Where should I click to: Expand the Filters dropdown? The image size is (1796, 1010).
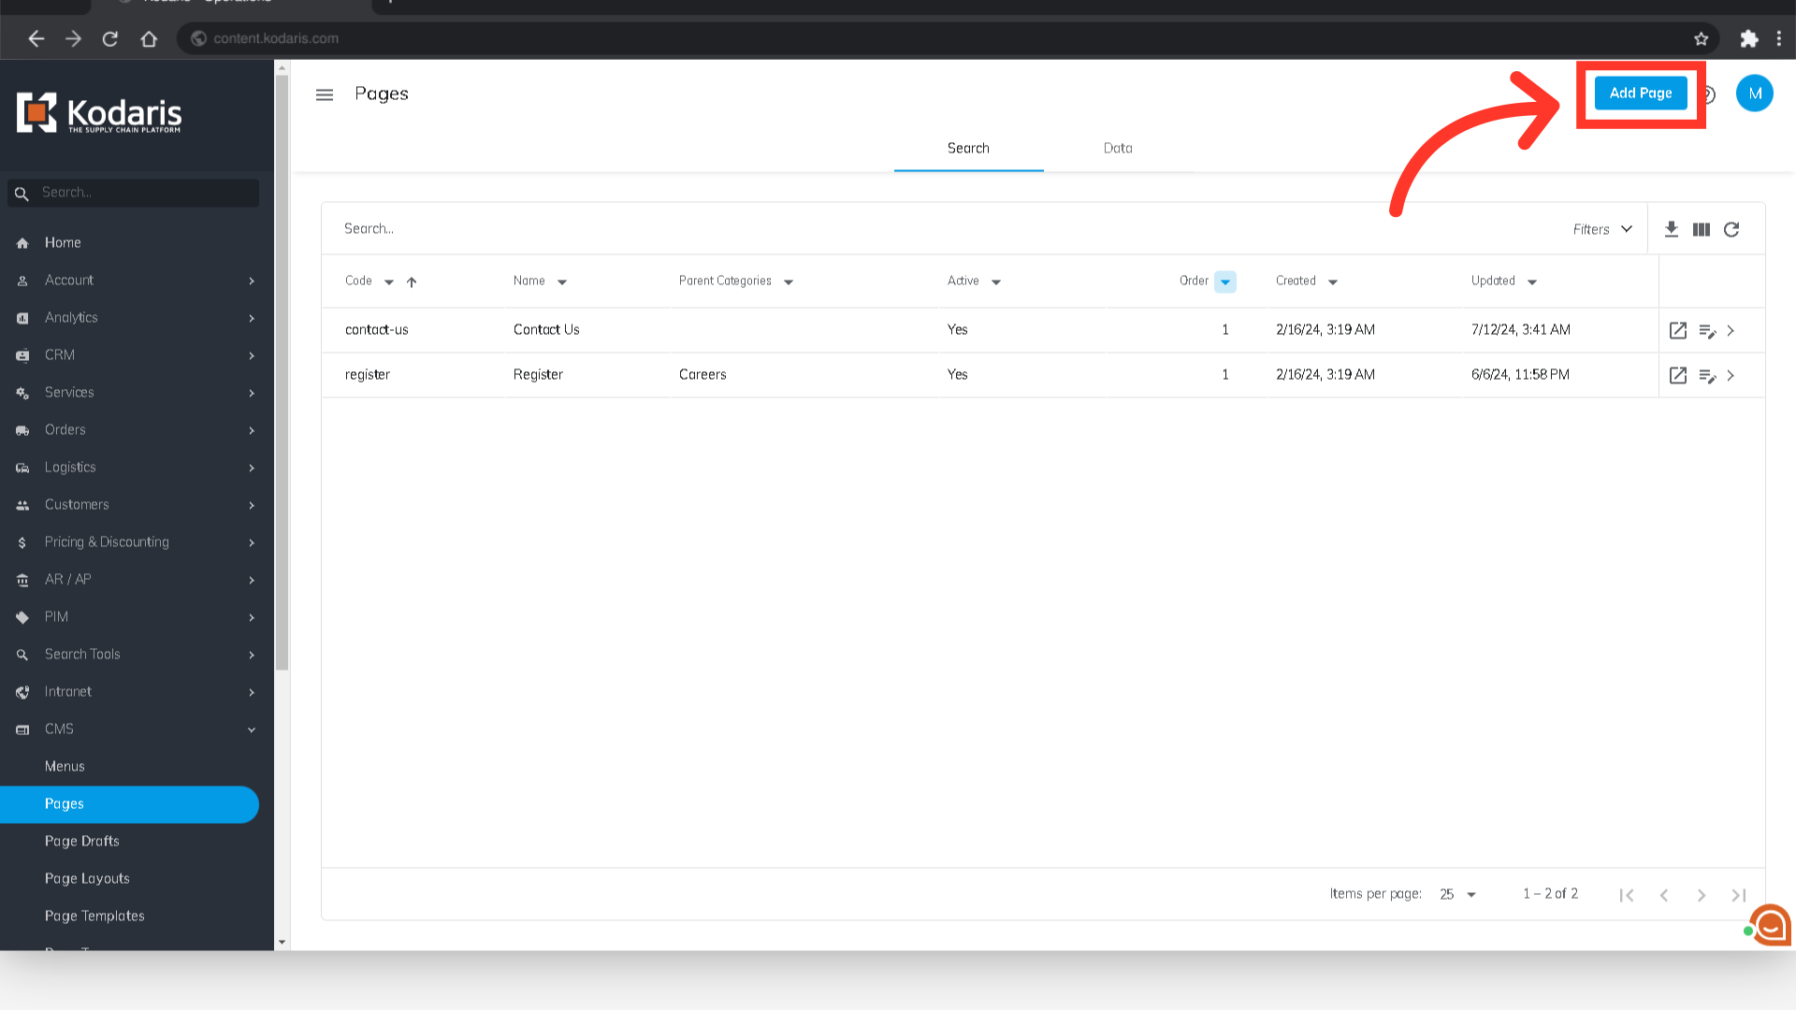pyautogui.click(x=1602, y=229)
